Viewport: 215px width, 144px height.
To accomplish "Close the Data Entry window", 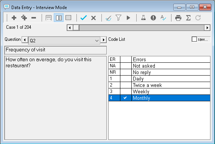I will click(x=205, y=7).
